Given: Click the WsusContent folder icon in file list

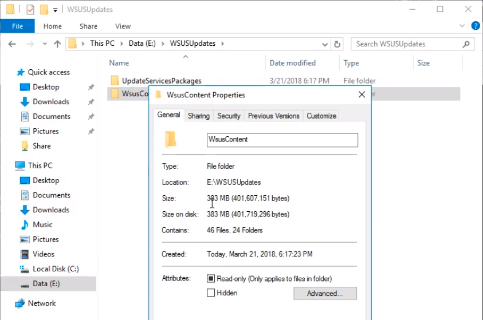Looking at the screenshot, I should coord(115,93).
